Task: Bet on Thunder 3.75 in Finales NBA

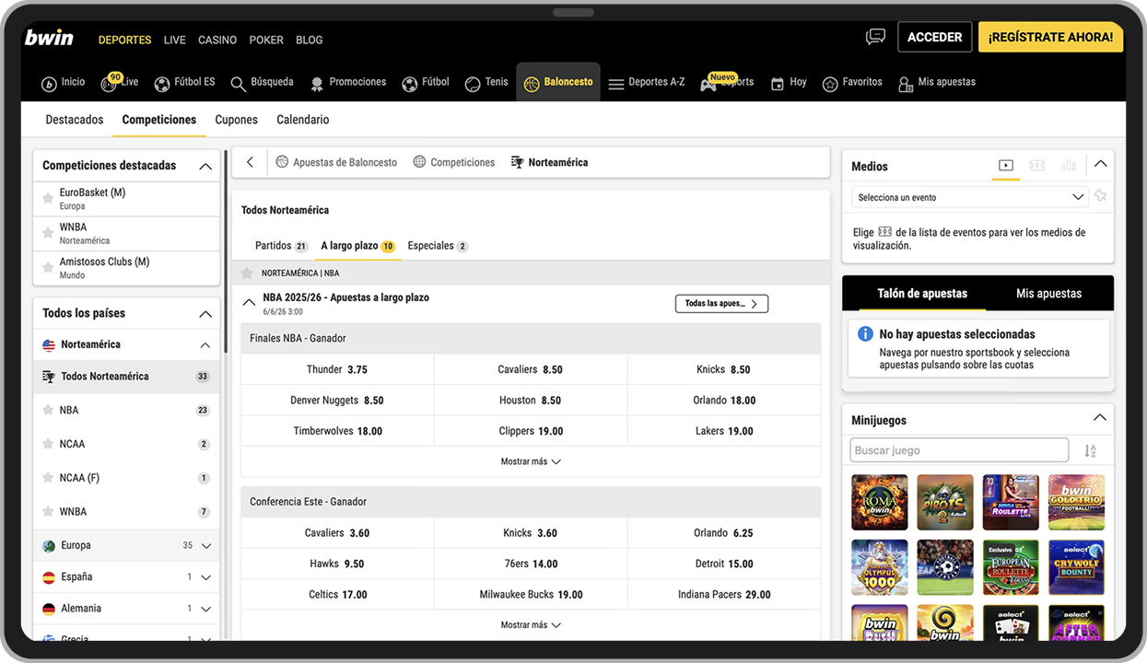Action: (x=337, y=369)
